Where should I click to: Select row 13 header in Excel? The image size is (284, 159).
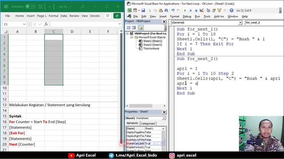pyautogui.click(x=4, y=105)
